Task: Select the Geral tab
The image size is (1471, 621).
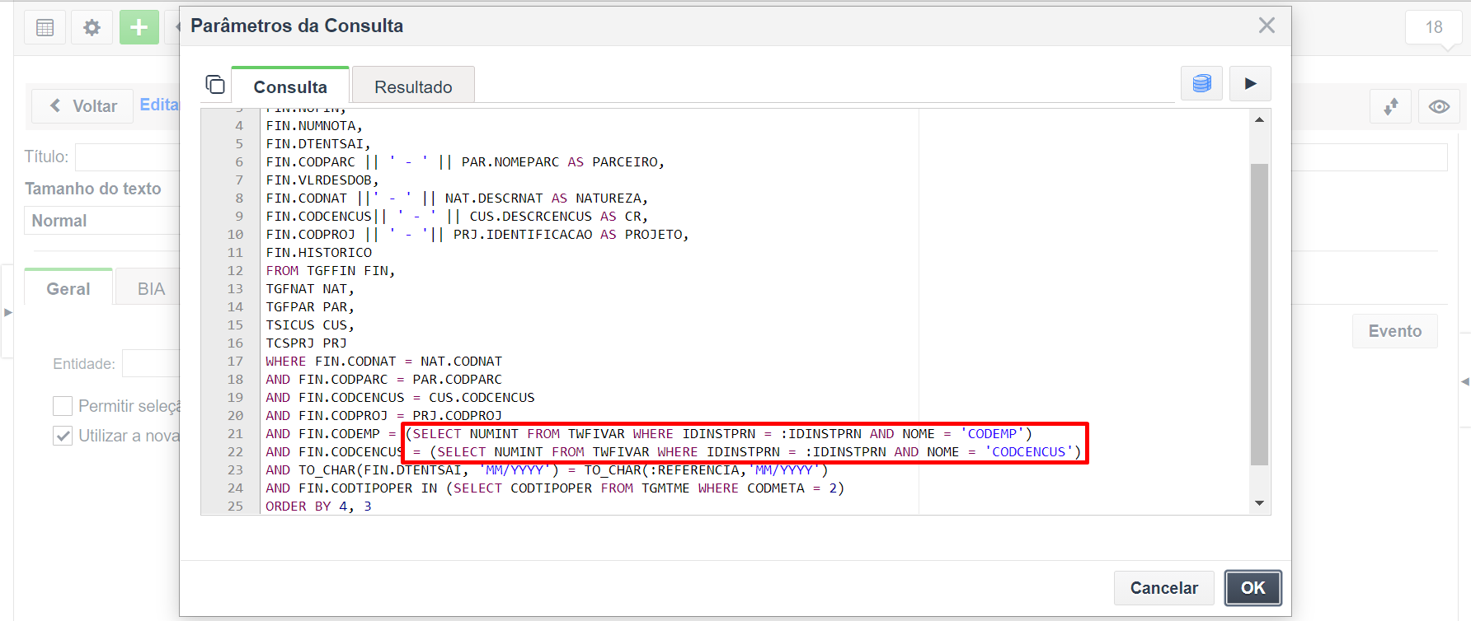Action: pyautogui.click(x=68, y=288)
